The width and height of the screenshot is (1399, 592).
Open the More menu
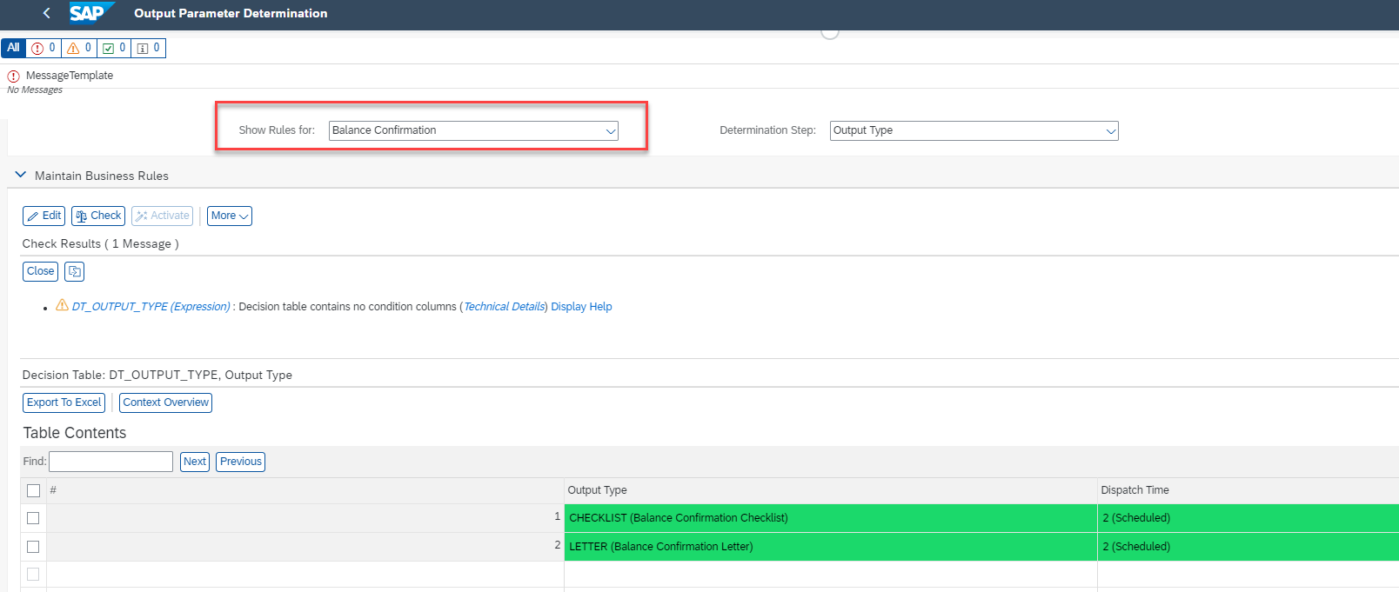coord(230,216)
